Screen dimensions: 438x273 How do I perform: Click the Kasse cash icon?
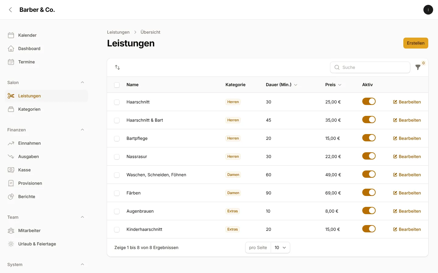pos(11,170)
